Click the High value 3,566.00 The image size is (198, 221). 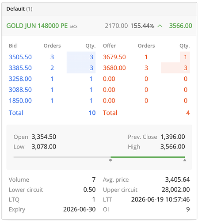coord(173,147)
